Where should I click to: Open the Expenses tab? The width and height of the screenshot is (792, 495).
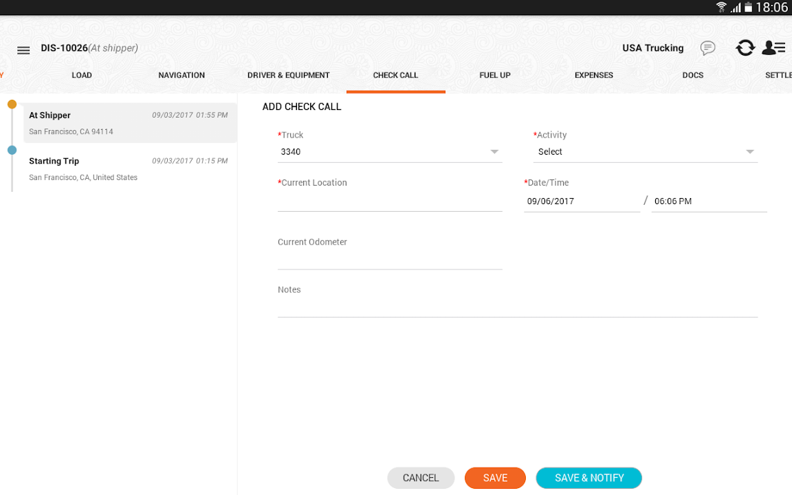[594, 75]
